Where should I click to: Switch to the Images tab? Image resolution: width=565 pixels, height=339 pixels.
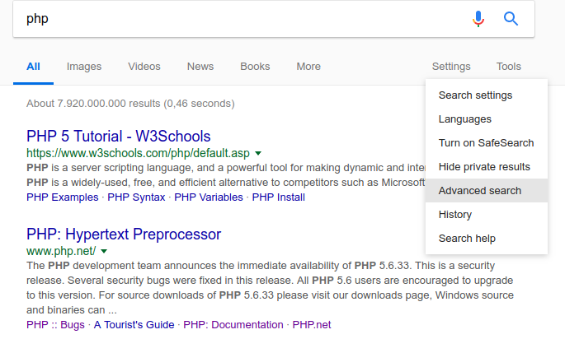(x=84, y=67)
